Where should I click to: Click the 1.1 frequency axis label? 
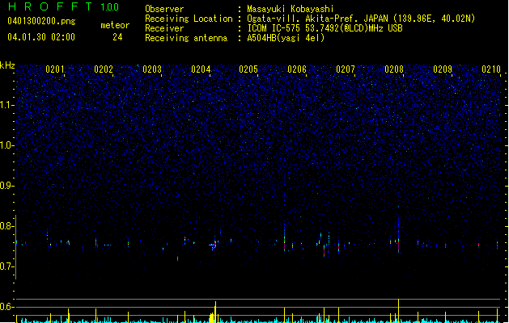coord(7,105)
